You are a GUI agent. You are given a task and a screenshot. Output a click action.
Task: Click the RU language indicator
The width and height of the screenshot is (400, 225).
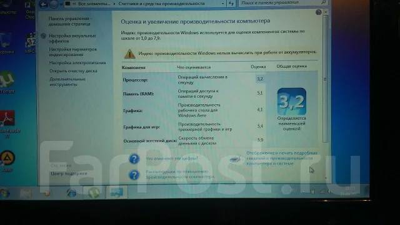point(293,190)
